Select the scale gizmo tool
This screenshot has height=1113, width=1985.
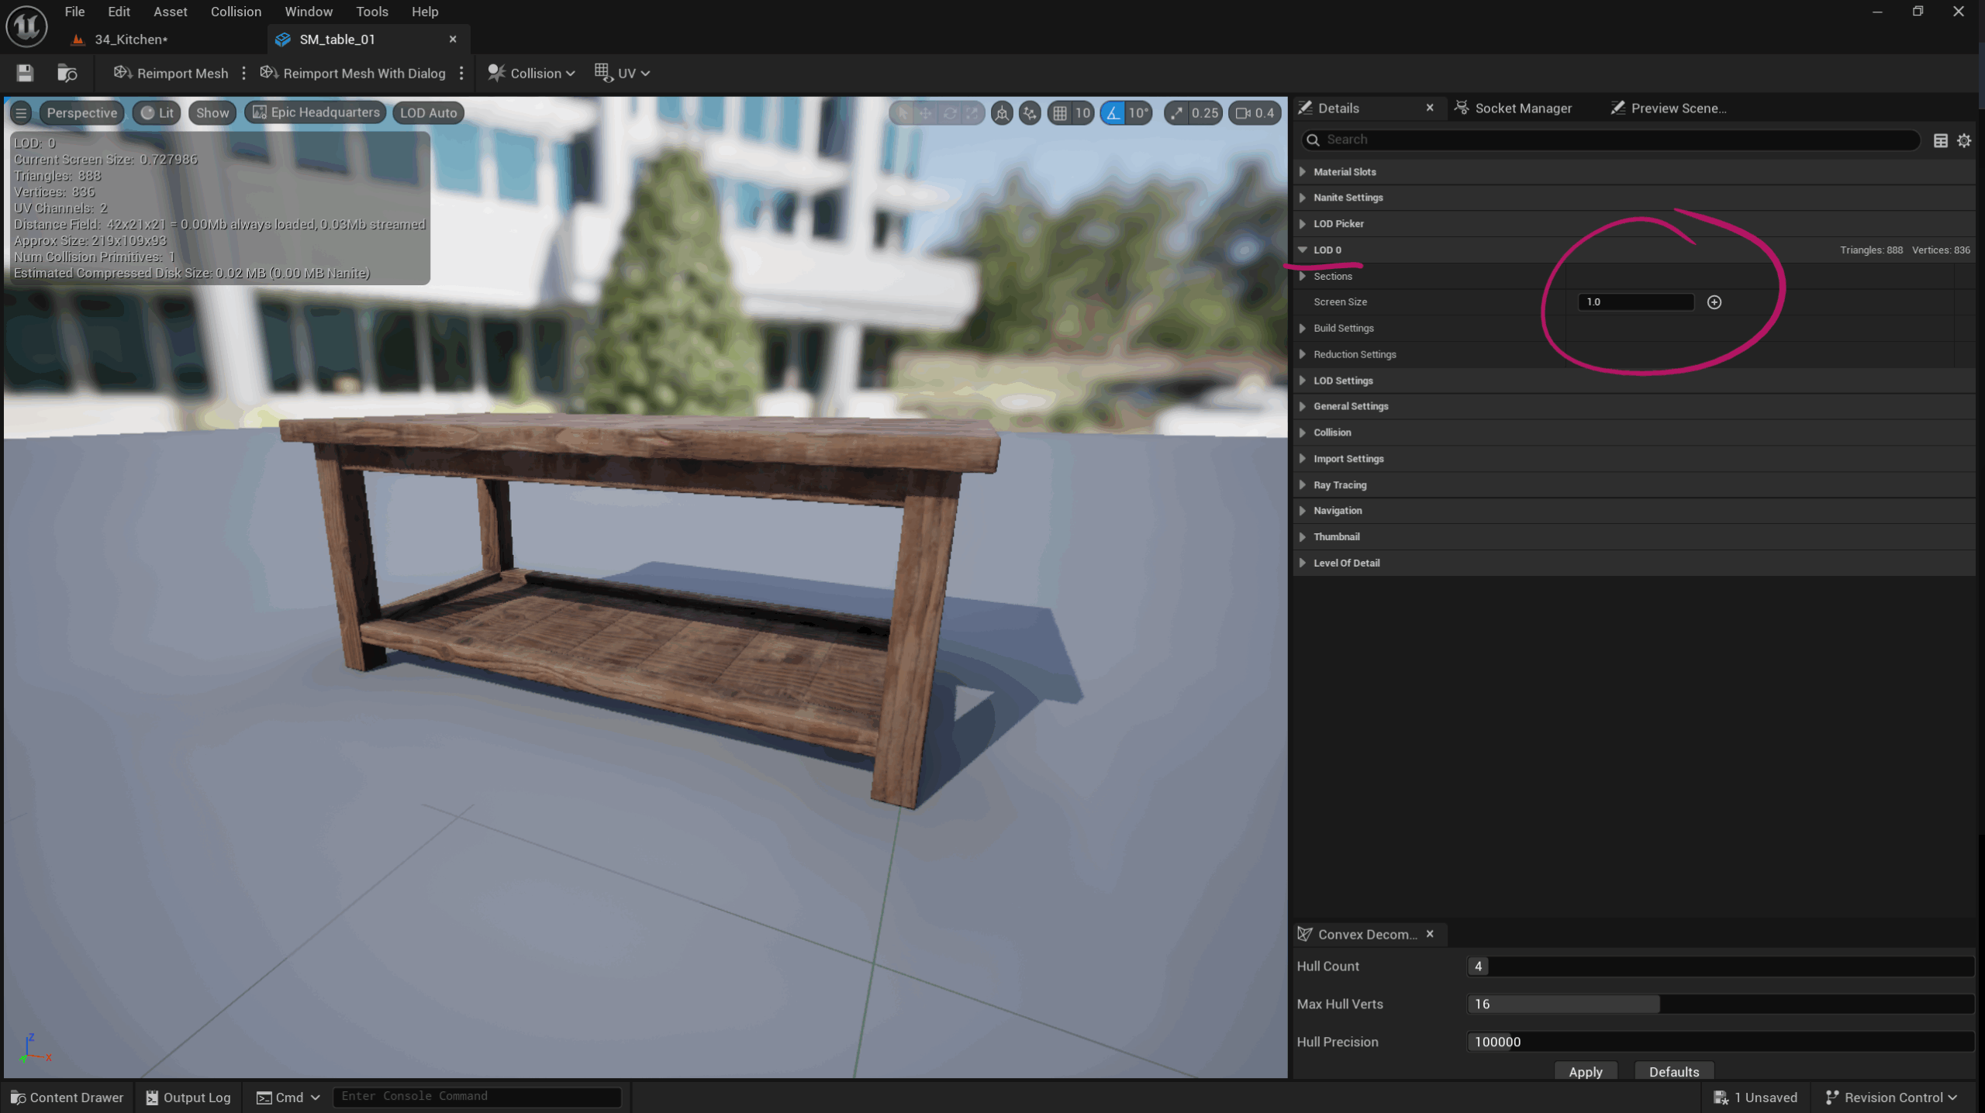point(972,113)
